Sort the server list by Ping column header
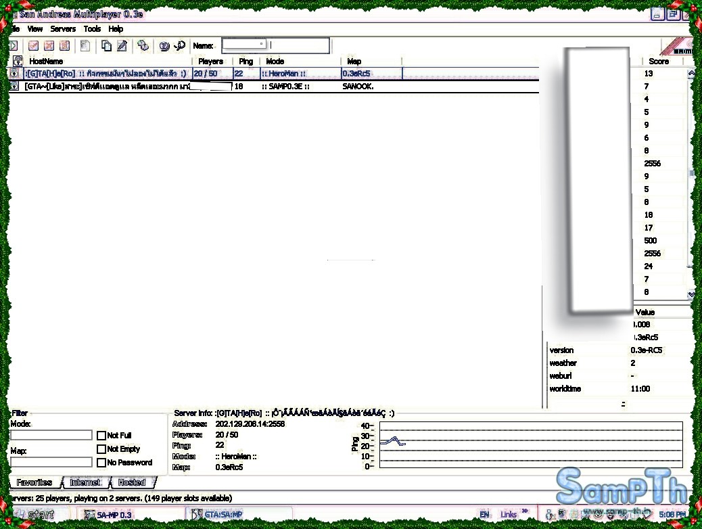The height and width of the screenshot is (529, 702). tap(245, 61)
